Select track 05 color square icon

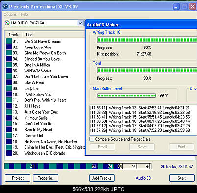pos(9,65)
